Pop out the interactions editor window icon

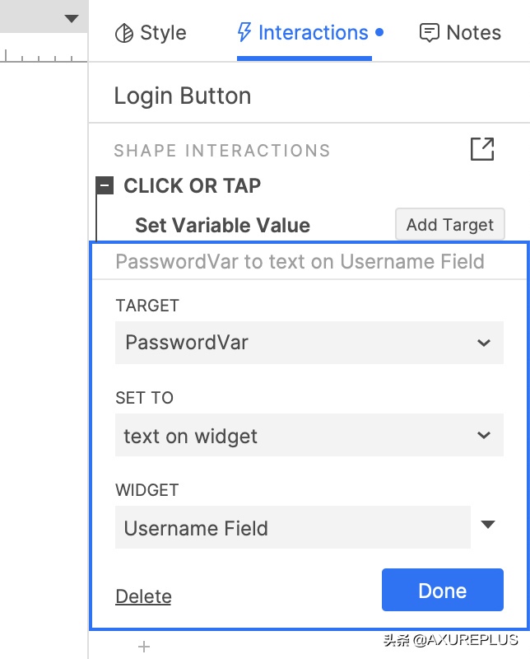click(x=482, y=149)
